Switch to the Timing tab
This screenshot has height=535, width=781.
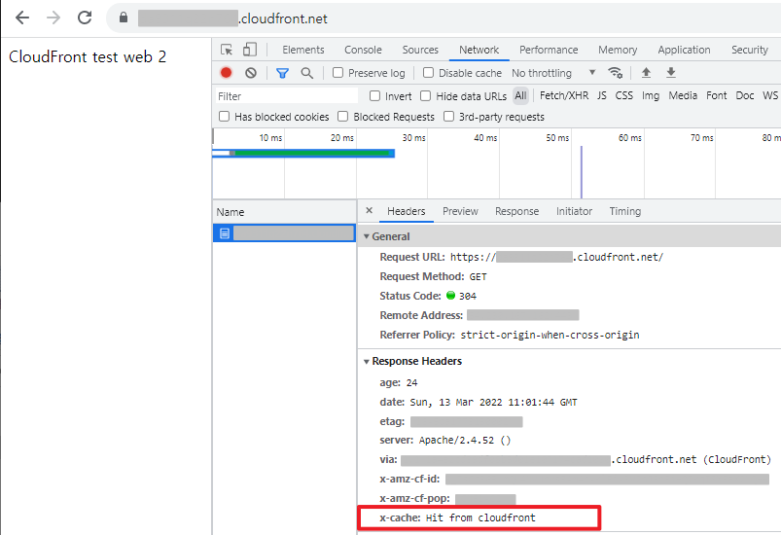pos(625,211)
